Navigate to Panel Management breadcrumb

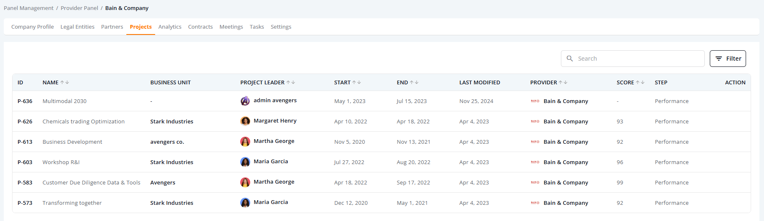pos(29,8)
